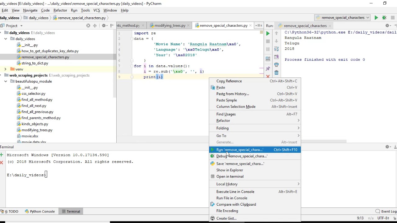Toggle Column Selection Mode in context menu
Image resolution: width=397 pixels, height=223 pixels.
(236, 107)
